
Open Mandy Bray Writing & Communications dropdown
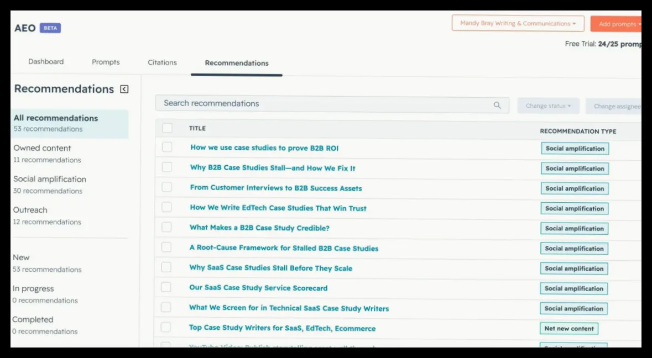518,23
